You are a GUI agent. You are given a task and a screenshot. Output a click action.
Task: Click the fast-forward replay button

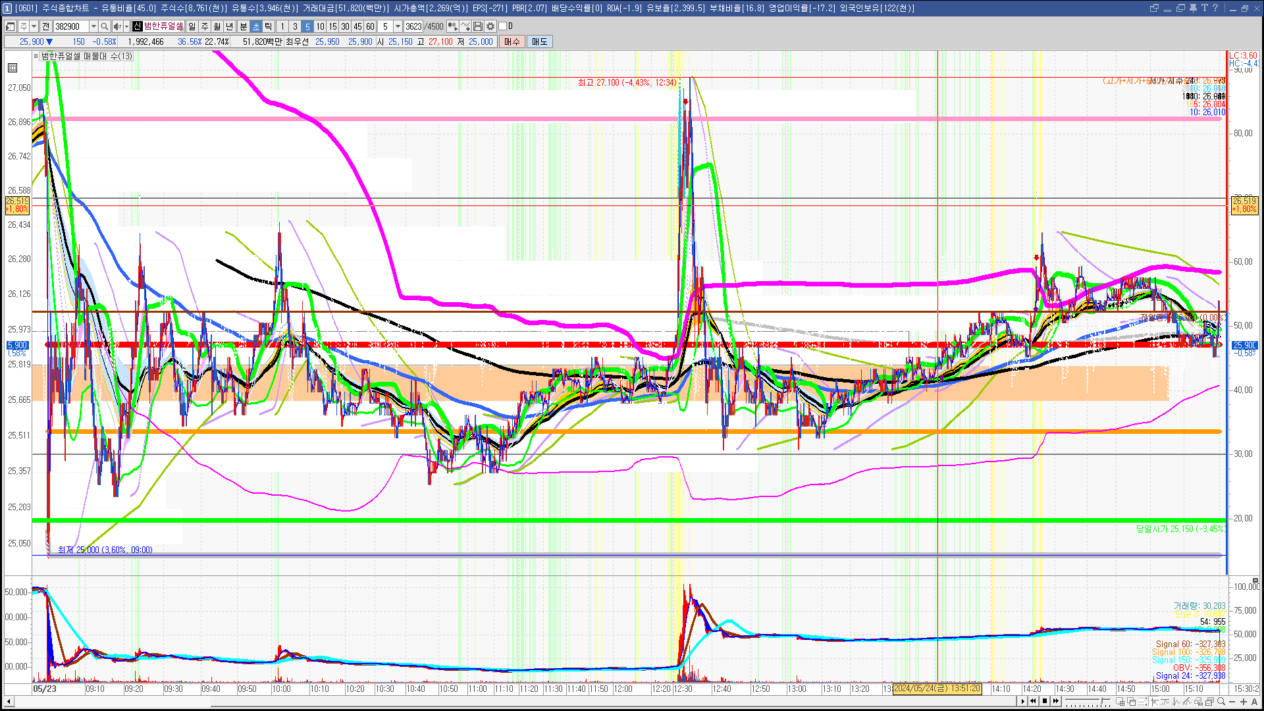point(1056,701)
